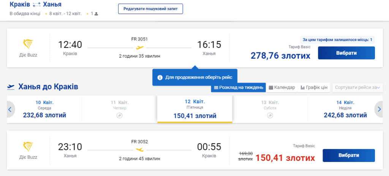This screenshot has height=176, width=389.
Task: Click the Діє Buzz label on FR 3051
Action: pos(28,55)
